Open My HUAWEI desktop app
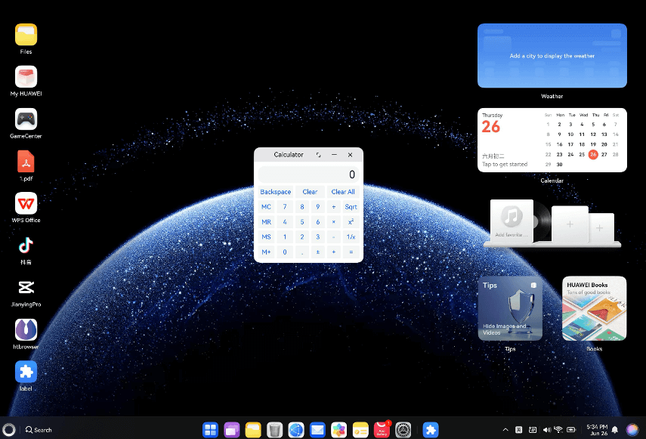The height and width of the screenshot is (439, 646). coord(26,77)
